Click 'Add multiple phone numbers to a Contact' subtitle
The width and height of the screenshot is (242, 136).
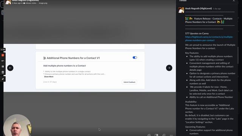click(65, 66)
